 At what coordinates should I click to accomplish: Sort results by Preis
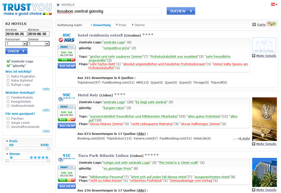(122, 25)
